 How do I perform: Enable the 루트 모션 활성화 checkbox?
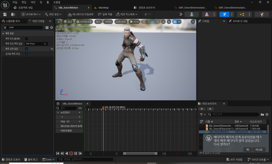tap(26, 38)
